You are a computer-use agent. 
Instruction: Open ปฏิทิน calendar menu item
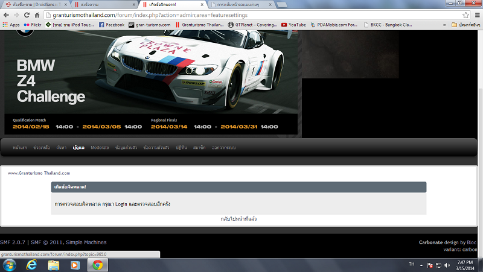[x=181, y=148]
